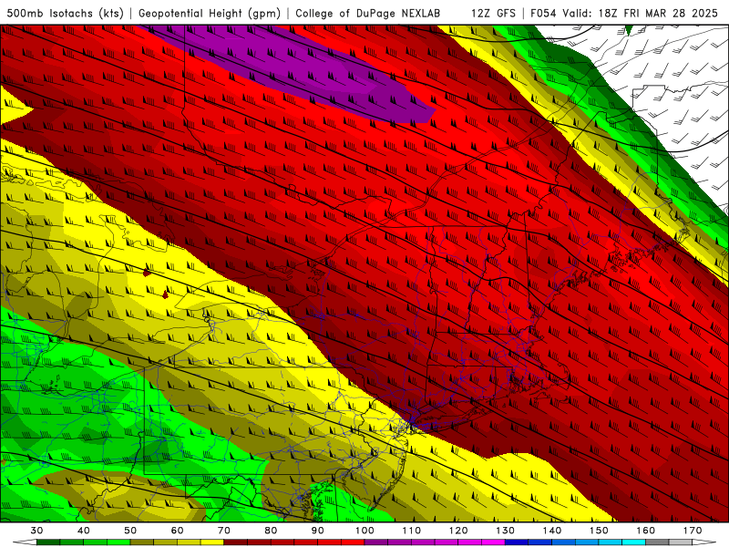Click the legend value 30
Viewport: 729px width, 547px height.
pyautogui.click(x=36, y=531)
